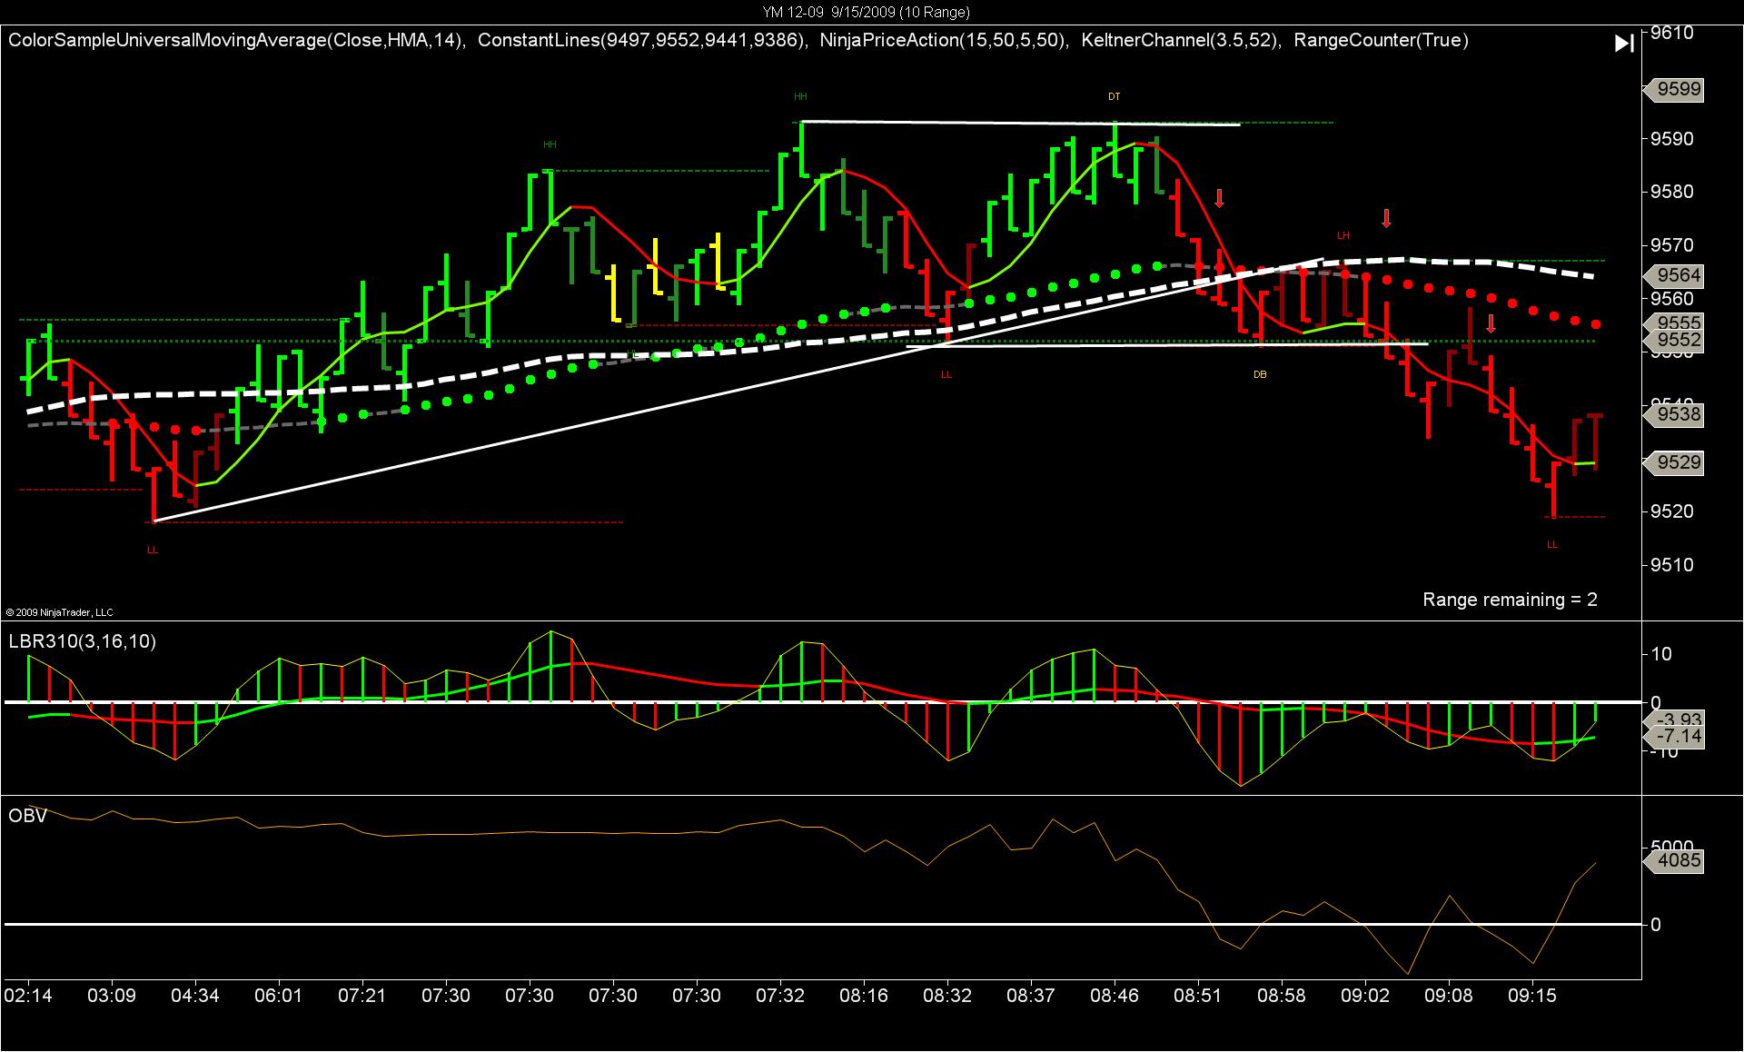The image size is (1744, 1052).
Task: Click the 9555 price marker tag
Action: coord(1673,323)
